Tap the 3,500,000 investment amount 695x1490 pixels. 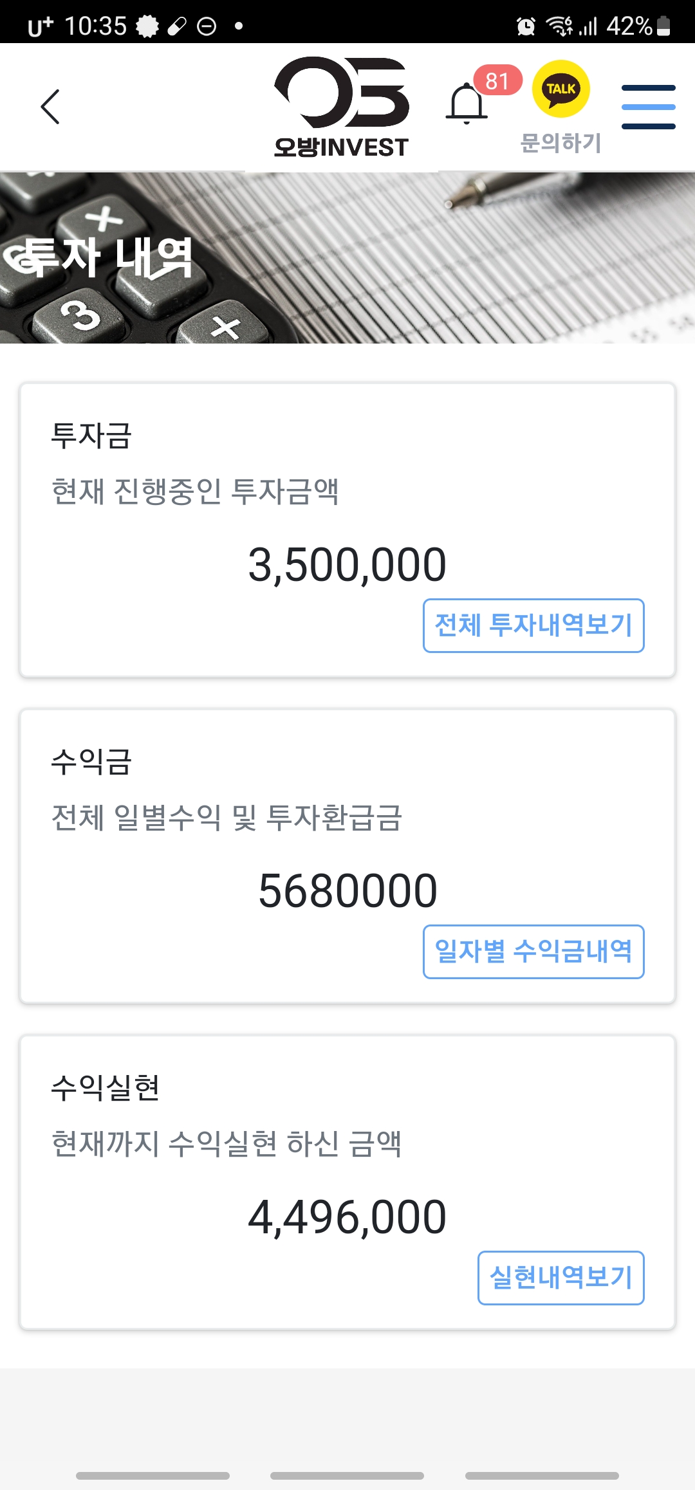347,565
